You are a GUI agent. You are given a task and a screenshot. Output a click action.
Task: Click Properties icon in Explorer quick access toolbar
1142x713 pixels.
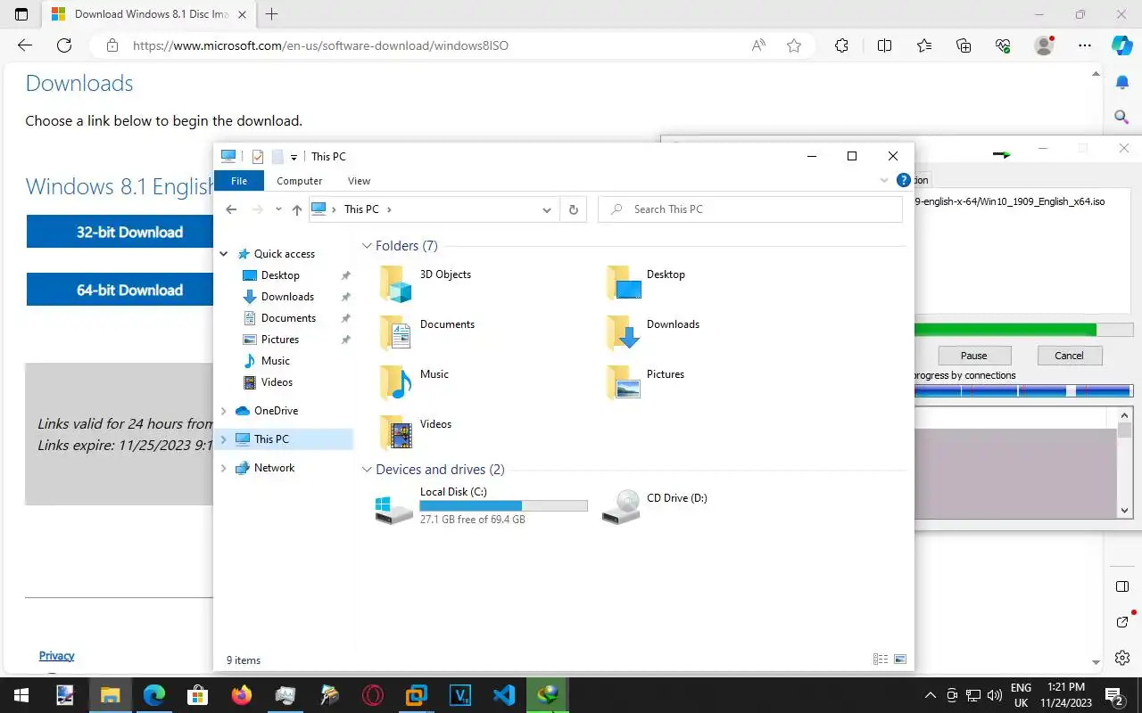258,157
